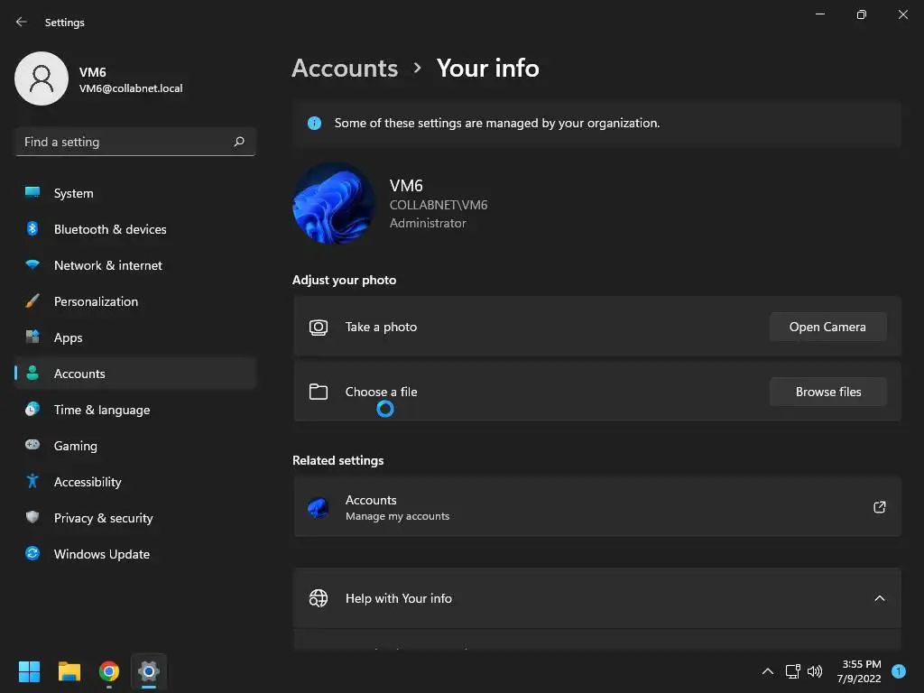This screenshot has width=924, height=693.
Task: Open external Accounts link icon
Action: (x=880, y=507)
